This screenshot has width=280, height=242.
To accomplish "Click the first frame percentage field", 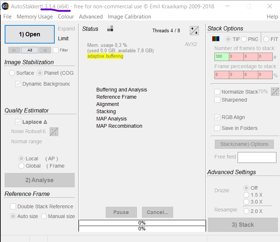I will (222, 75).
